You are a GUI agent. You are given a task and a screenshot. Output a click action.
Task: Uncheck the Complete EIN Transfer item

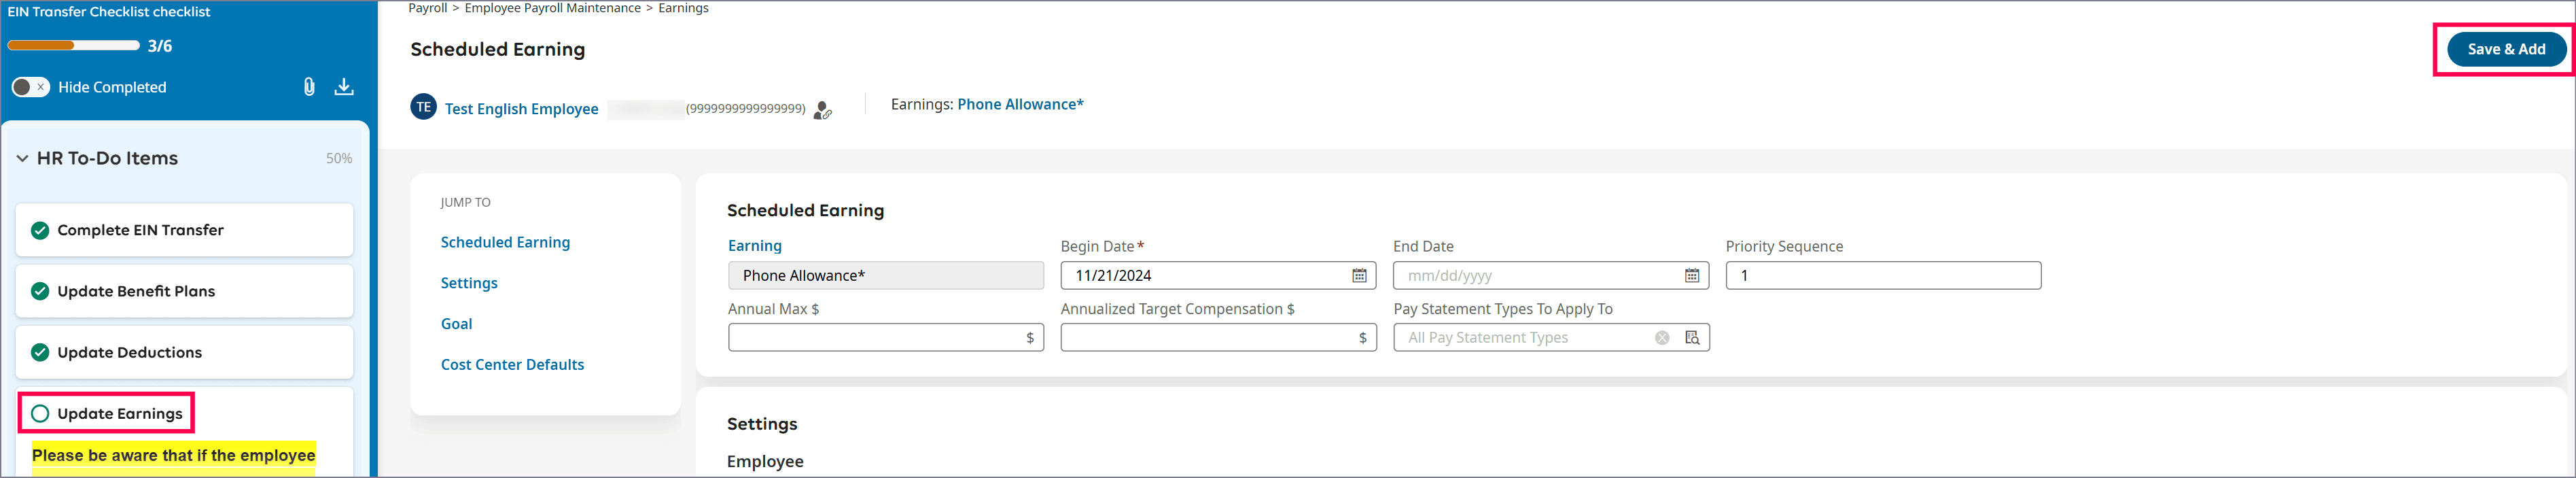(x=40, y=231)
